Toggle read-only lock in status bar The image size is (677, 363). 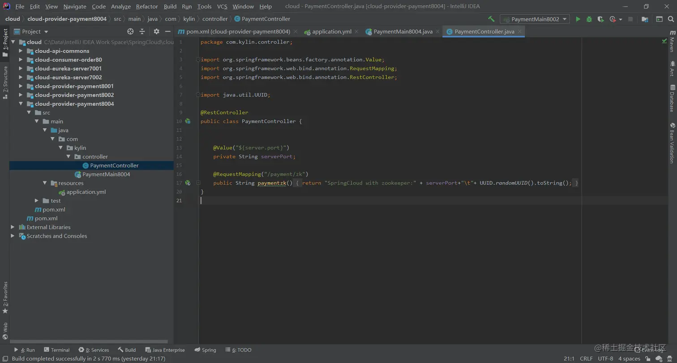coord(648,359)
